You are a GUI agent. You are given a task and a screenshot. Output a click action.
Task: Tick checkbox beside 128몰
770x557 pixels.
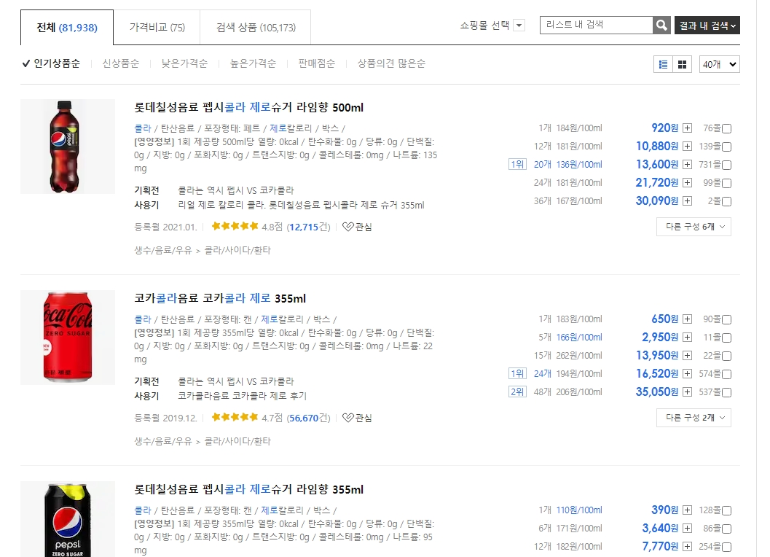click(x=727, y=511)
